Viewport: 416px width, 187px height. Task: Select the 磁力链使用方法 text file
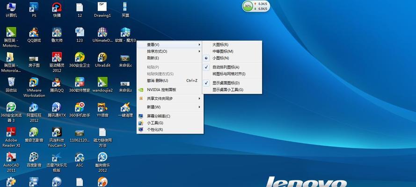tap(102, 132)
